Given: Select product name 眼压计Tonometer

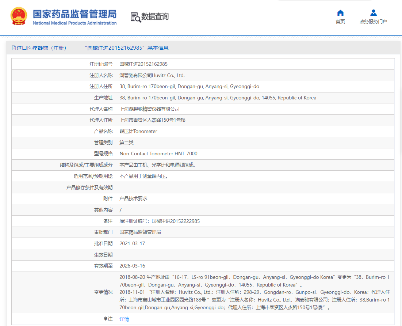Looking at the screenshot, I should tap(138, 132).
